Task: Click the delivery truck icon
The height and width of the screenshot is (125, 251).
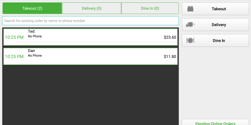Action: pos(190,25)
